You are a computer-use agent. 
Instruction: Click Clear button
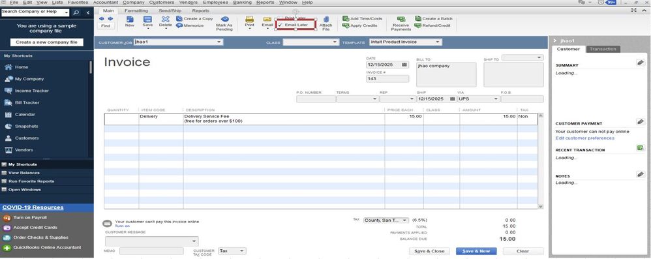coord(522,251)
